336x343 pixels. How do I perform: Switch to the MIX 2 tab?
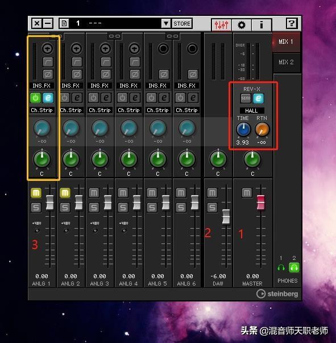coord(286,63)
